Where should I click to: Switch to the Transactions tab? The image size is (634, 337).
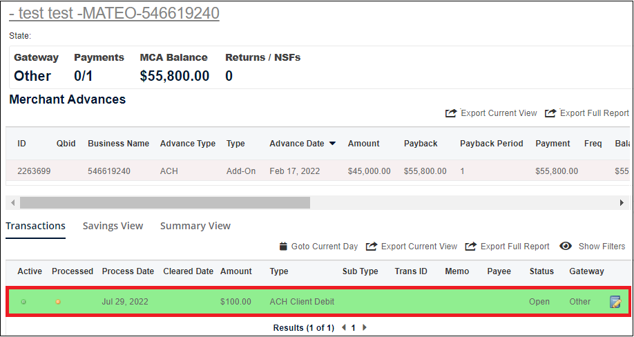[36, 226]
